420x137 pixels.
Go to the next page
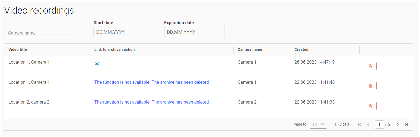[397, 124]
